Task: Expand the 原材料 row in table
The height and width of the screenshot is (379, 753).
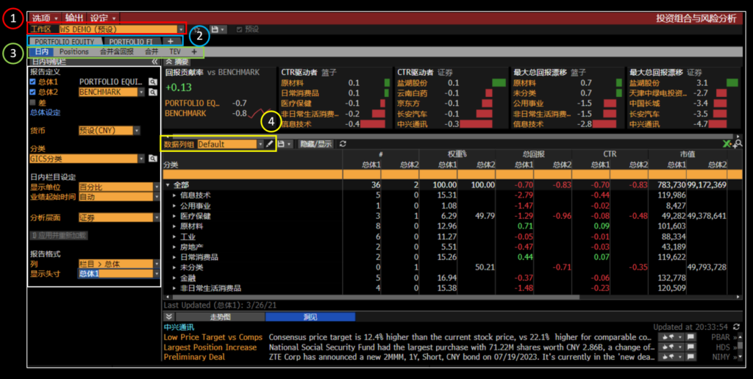Action: click(x=175, y=226)
